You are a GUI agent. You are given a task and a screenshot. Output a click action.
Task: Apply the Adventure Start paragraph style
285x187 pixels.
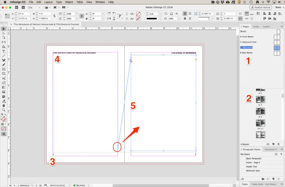pyautogui.click(x=262, y=171)
